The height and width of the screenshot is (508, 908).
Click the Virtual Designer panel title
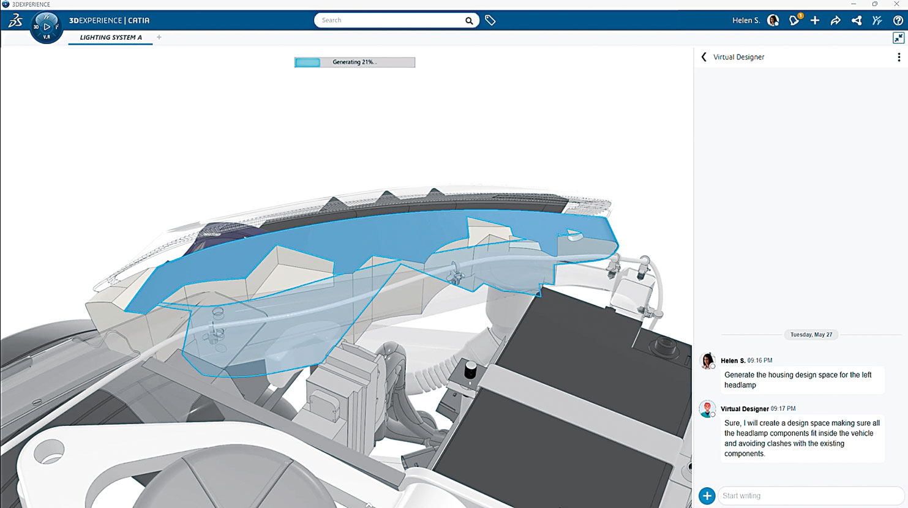pyautogui.click(x=738, y=57)
